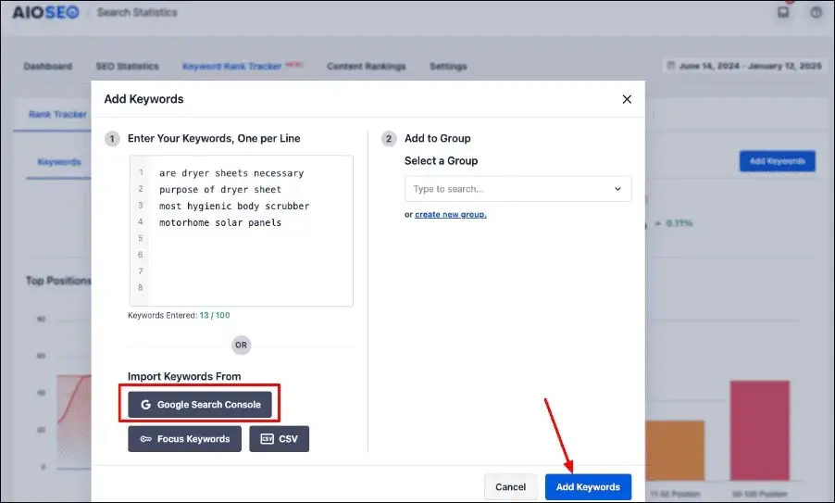Image resolution: width=835 pixels, height=503 pixels.
Task: Open the Dashboard tab in background
Action: tap(48, 66)
